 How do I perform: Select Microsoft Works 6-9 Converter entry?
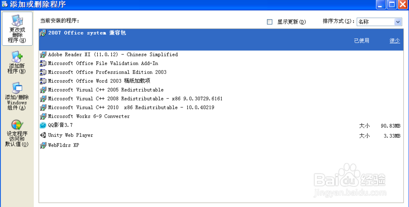click(x=221, y=117)
